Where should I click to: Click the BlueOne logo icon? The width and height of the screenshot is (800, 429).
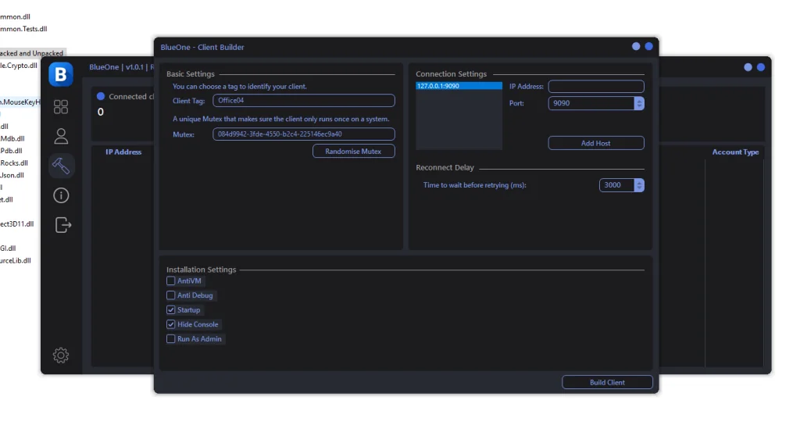[61, 74]
